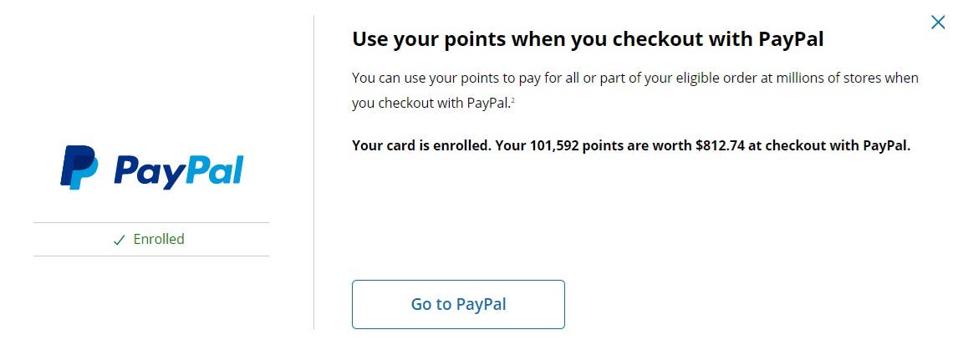This screenshot has height=345, width=958.
Task: Click "you checkout with PayPal." paragraph ending
Action: point(431,104)
